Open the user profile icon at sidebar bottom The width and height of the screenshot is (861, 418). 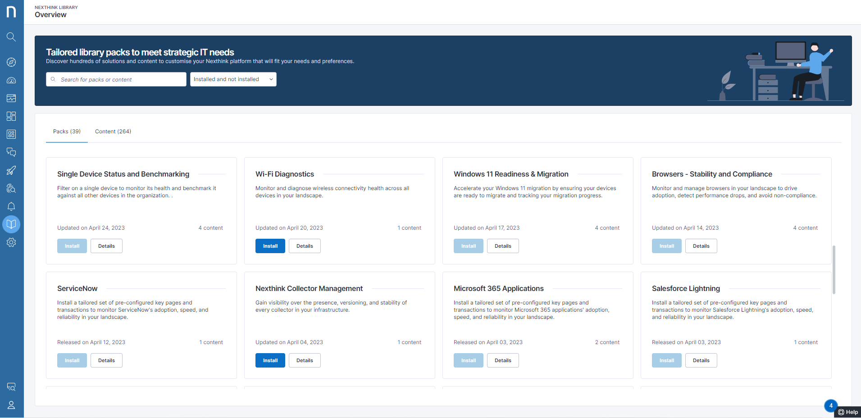point(11,405)
